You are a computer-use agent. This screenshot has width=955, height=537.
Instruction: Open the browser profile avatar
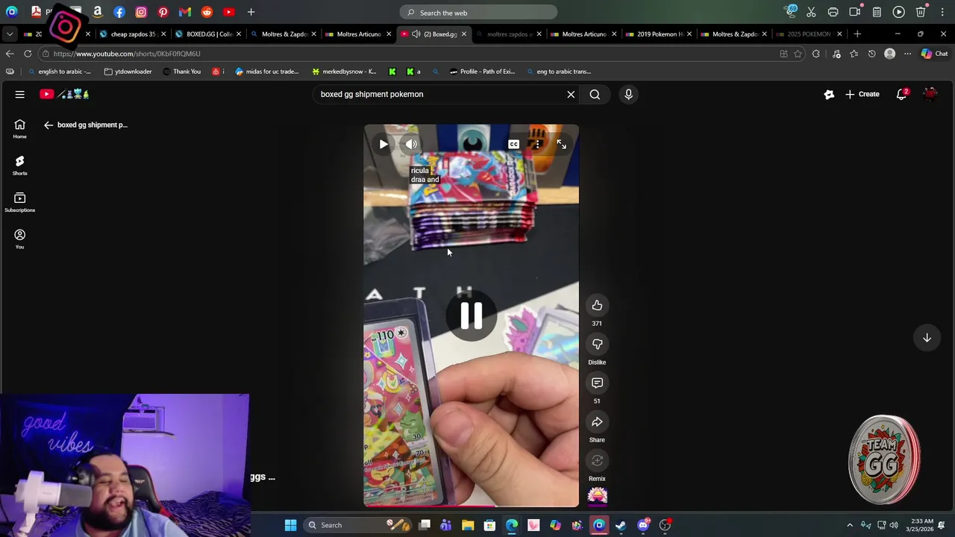[889, 54]
